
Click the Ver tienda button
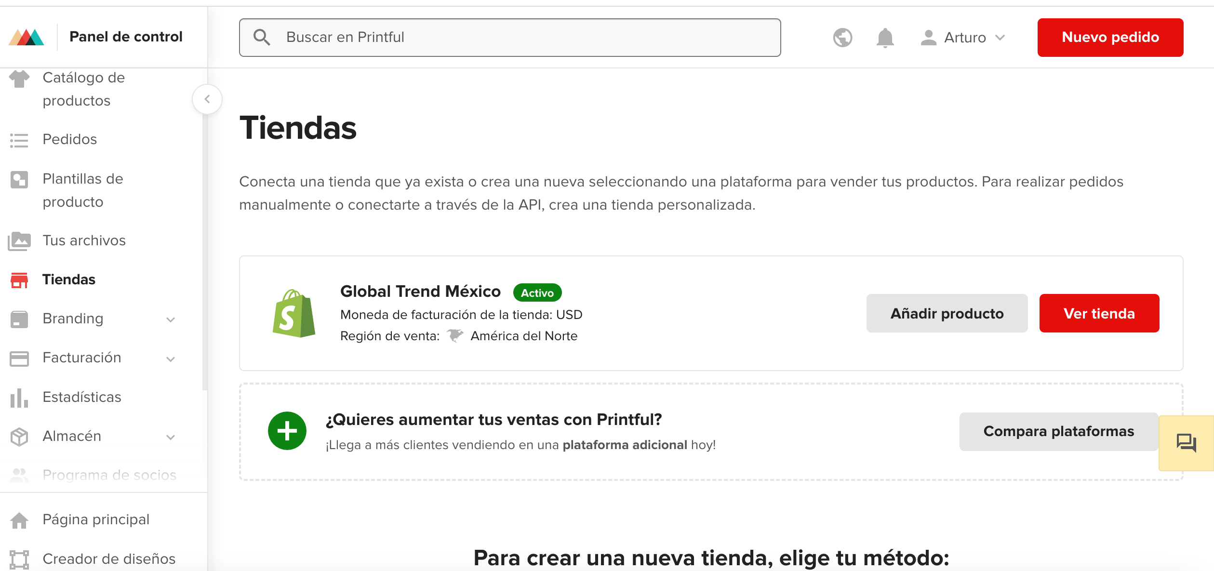point(1099,314)
